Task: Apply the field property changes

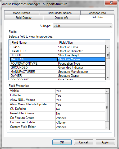Action: 105,142
